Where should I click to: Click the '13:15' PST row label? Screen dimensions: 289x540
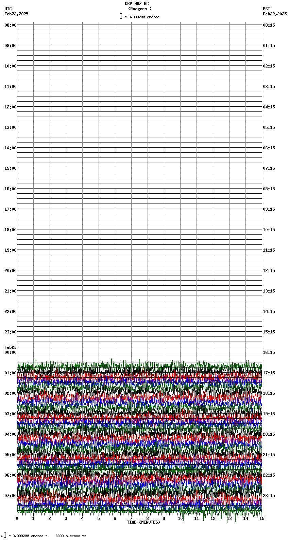[269, 291]
